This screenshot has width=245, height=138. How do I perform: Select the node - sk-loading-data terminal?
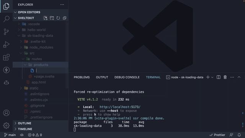(x=185, y=77)
